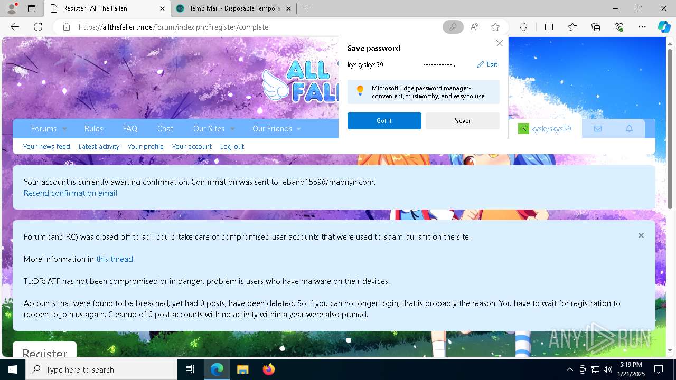
Task: Open File Explorer taskbar icon
Action: (242, 369)
